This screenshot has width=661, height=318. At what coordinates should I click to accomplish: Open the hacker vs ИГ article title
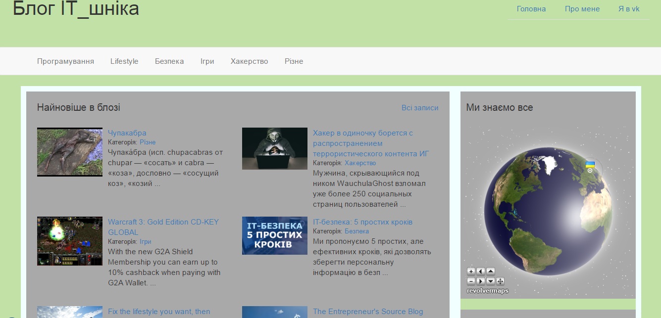click(x=371, y=143)
